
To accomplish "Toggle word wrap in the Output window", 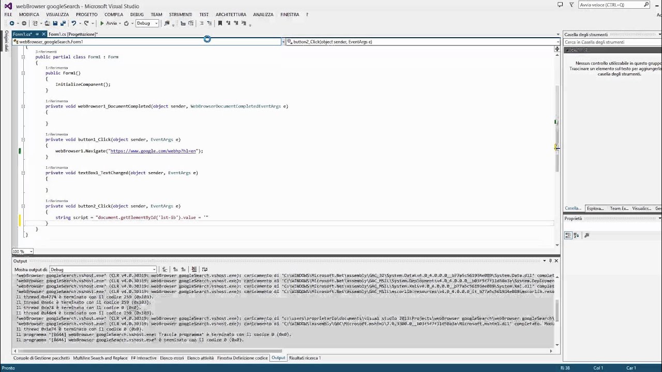I will click(205, 269).
